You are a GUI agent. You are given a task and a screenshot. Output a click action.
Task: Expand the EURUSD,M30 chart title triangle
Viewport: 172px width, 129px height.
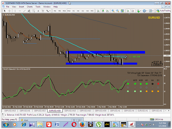[3, 15]
